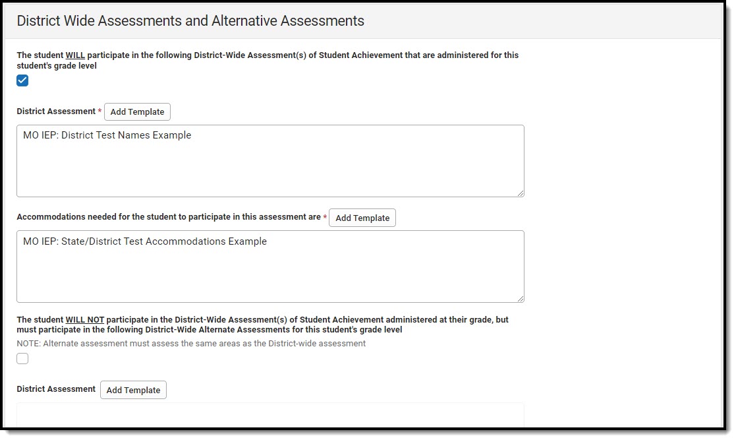Viewport: 736px width, 440px height.
Task: Grab resize handle of Accommodations textbox
Action: pyautogui.click(x=521, y=299)
